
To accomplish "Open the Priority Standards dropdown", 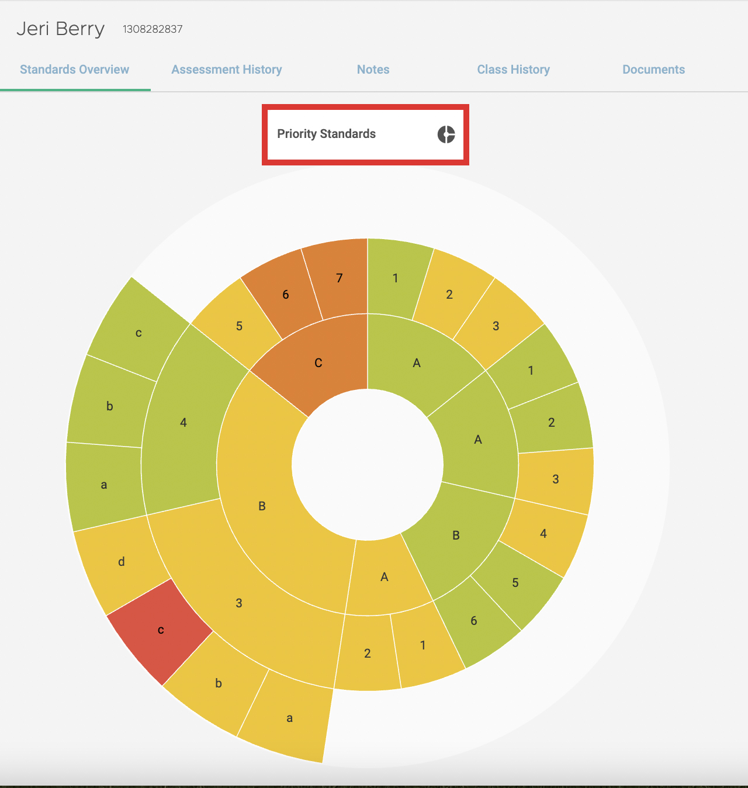I will pyautogui.click(x=365, y=134).
